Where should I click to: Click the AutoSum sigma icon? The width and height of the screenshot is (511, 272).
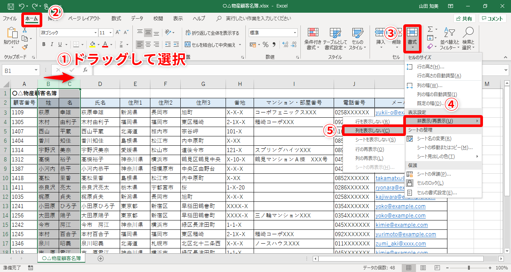tap(430, 29)
